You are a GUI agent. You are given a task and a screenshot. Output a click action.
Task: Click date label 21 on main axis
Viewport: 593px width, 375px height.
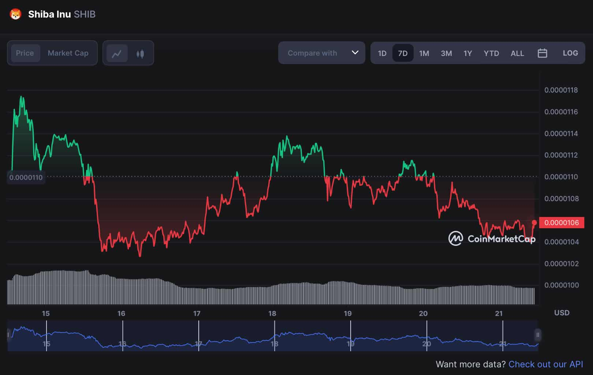click(x=499, y=314)
